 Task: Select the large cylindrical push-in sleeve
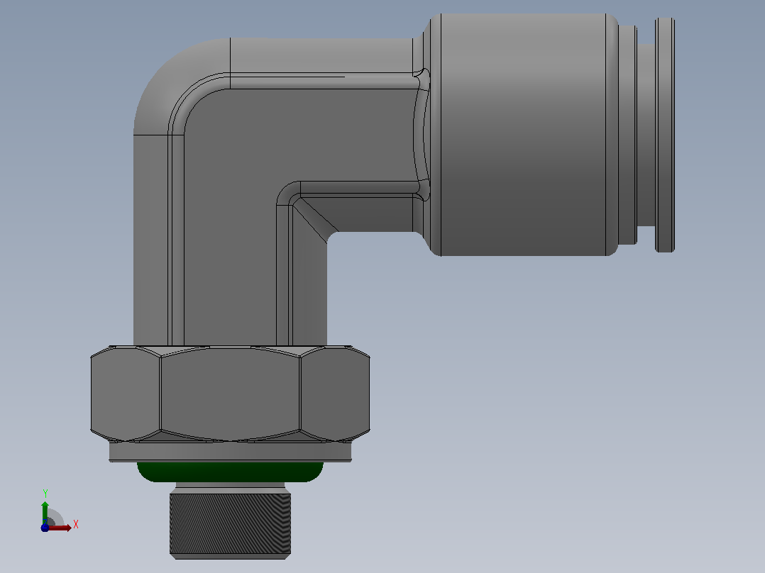pos(523,135)
